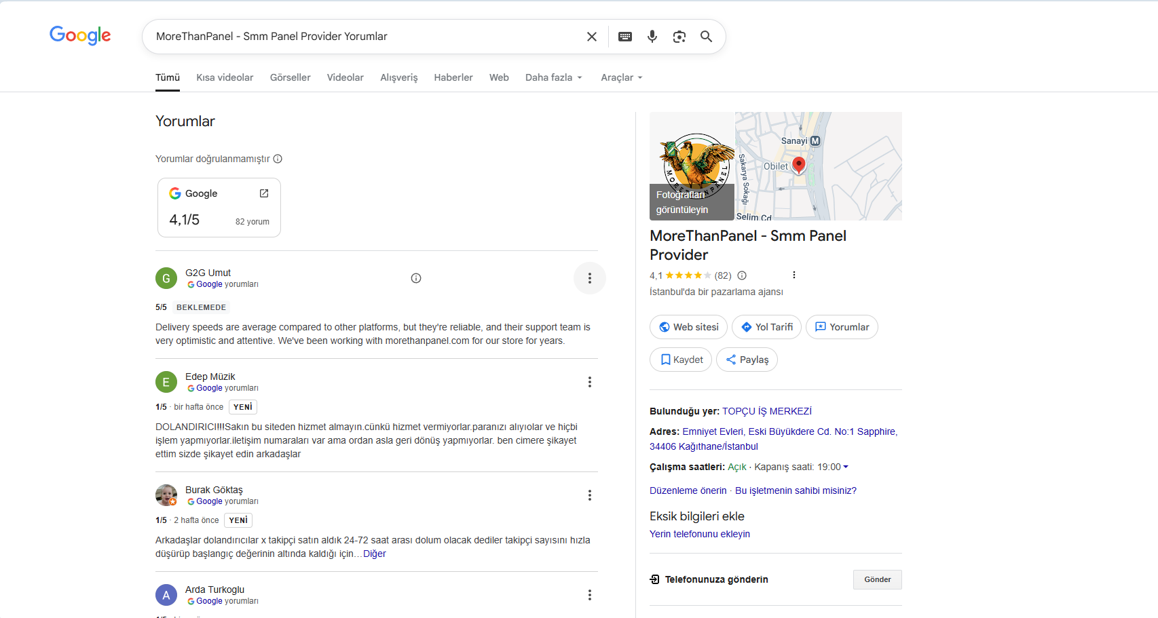
Task: Open more options for Edep Müzik review
Action: (x=590, y=382)
